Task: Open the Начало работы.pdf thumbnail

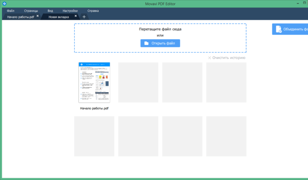Action: [94, 83]
